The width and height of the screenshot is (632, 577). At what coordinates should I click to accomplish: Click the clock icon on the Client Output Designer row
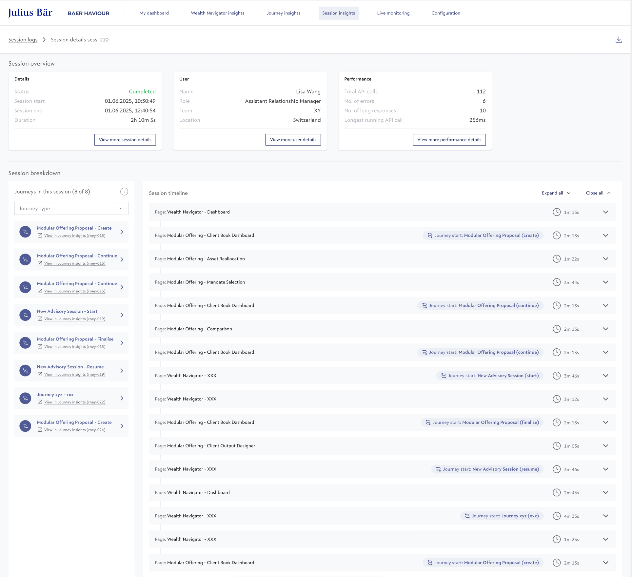click(557, 446)
